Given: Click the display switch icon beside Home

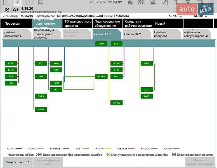Looking at the screenshot, I should point(141,3).
